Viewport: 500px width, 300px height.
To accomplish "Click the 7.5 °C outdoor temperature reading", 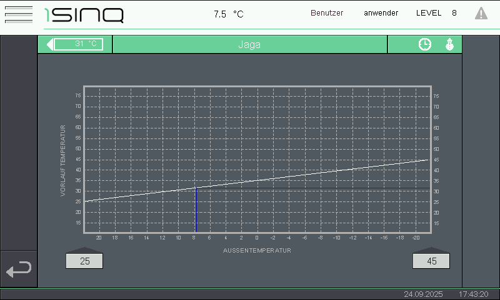I will coord(228,14).
